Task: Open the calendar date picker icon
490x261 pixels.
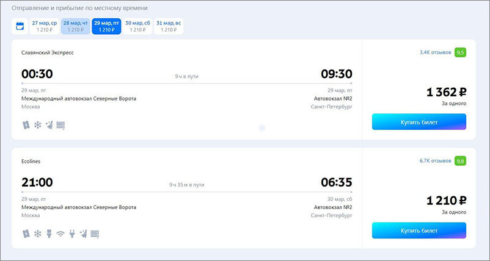Action: [20, 26]
